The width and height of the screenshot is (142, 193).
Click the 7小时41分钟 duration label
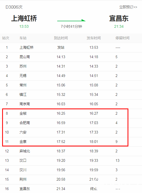71,26
